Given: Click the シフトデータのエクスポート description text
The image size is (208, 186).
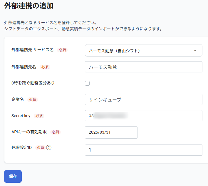Looking at the screenshot, I should pyautogui.click(x=83, y=29).
